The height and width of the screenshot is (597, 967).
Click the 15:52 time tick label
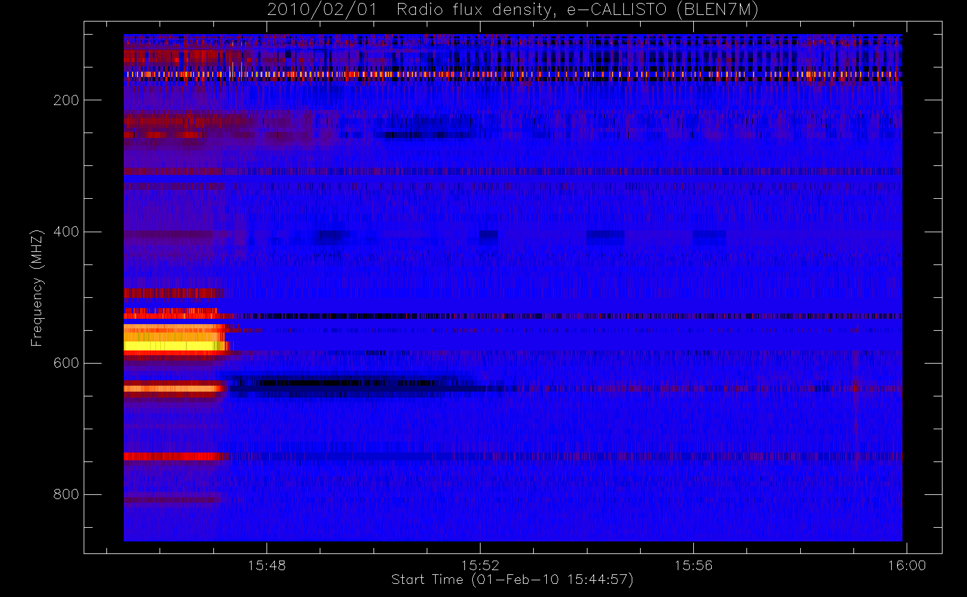point(480,565)
